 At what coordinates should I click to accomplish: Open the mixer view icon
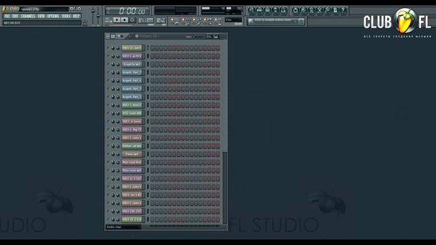(x=283, y=10)
